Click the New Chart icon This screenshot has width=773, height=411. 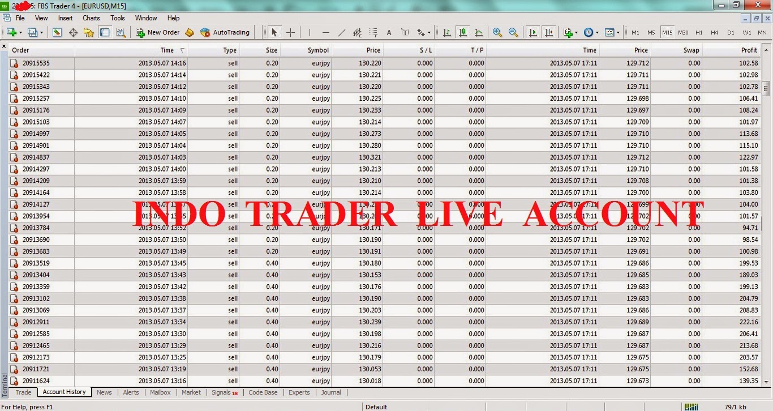(x=11, y=32)
